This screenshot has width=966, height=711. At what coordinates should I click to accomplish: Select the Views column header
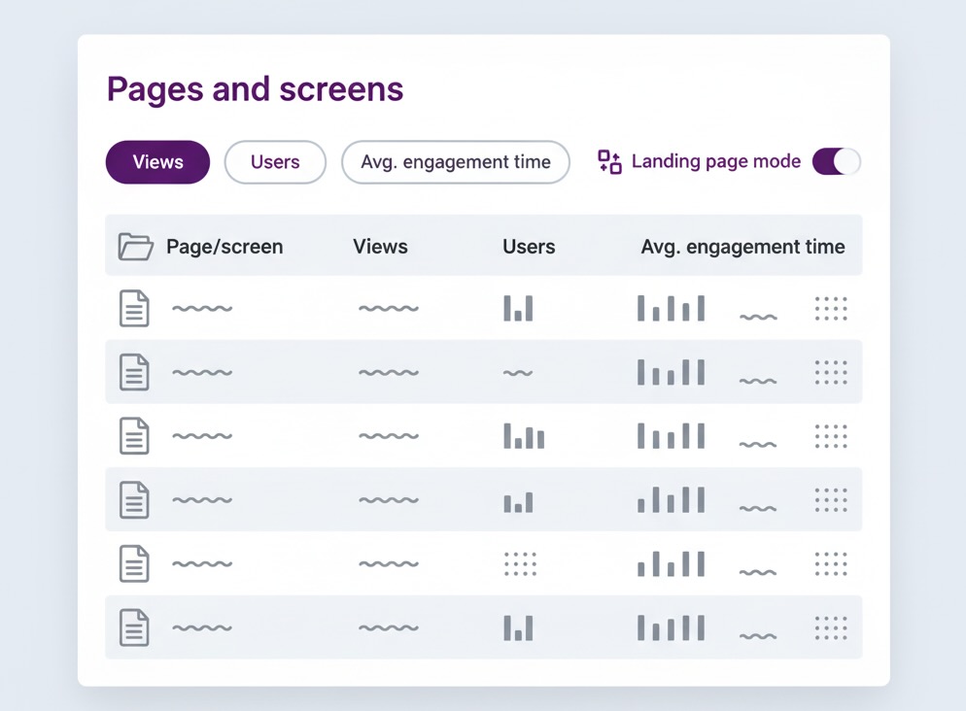pyautogui.click(x=379, y=247)
